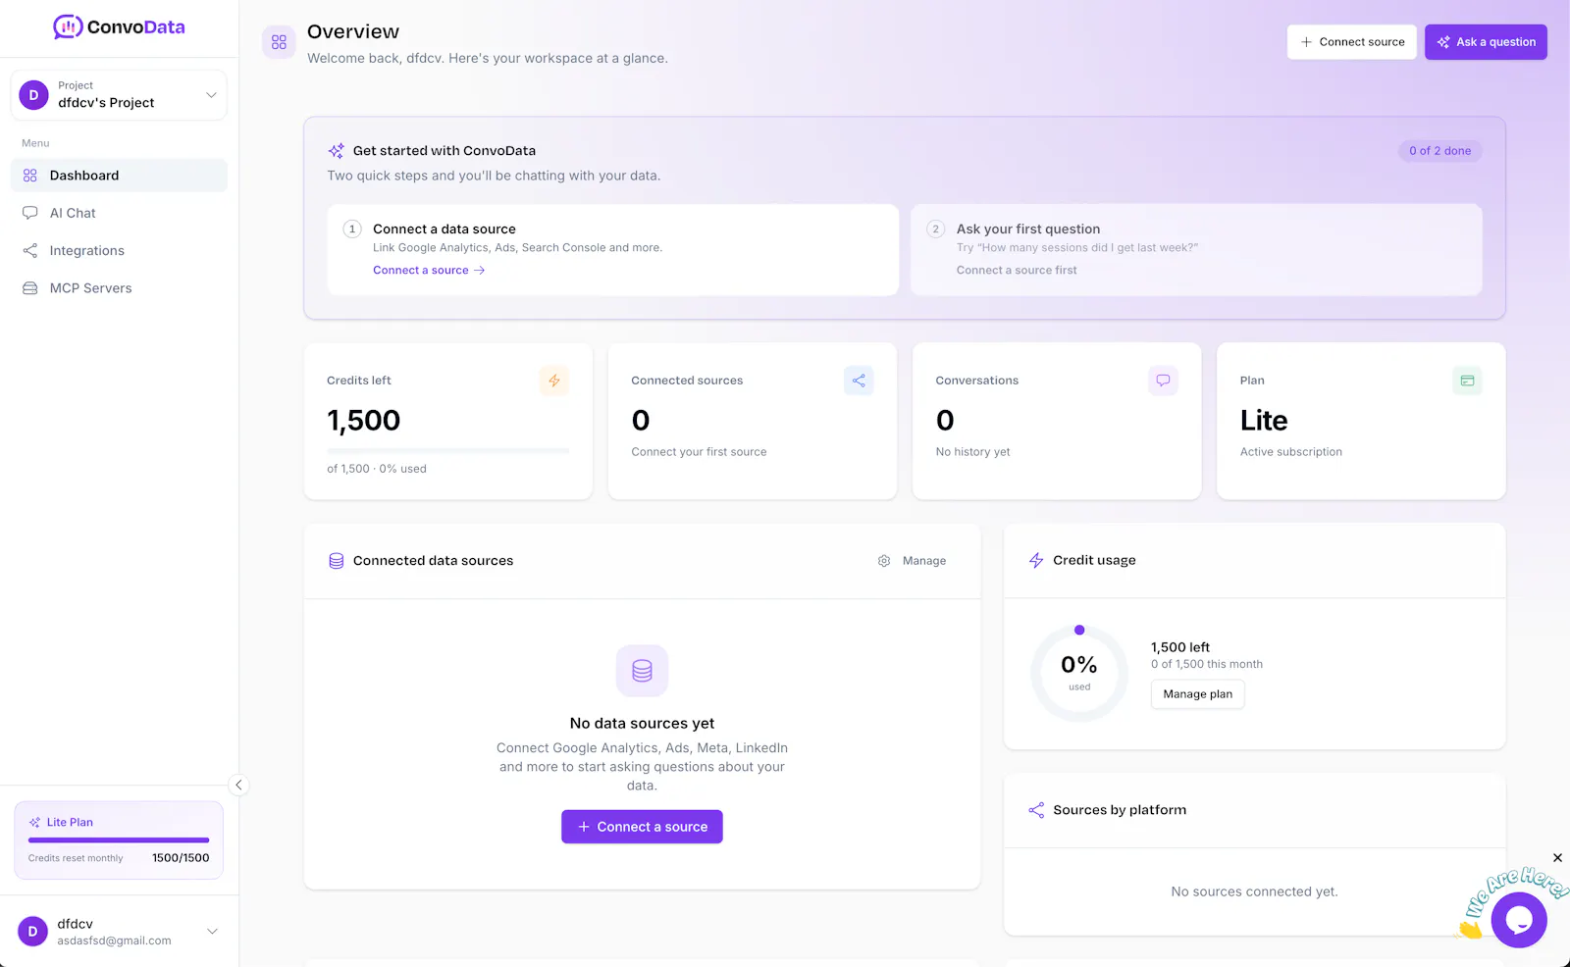Open the Dashboard menu item
Viewport: 1570px width, 967px height.
point(119,176)
